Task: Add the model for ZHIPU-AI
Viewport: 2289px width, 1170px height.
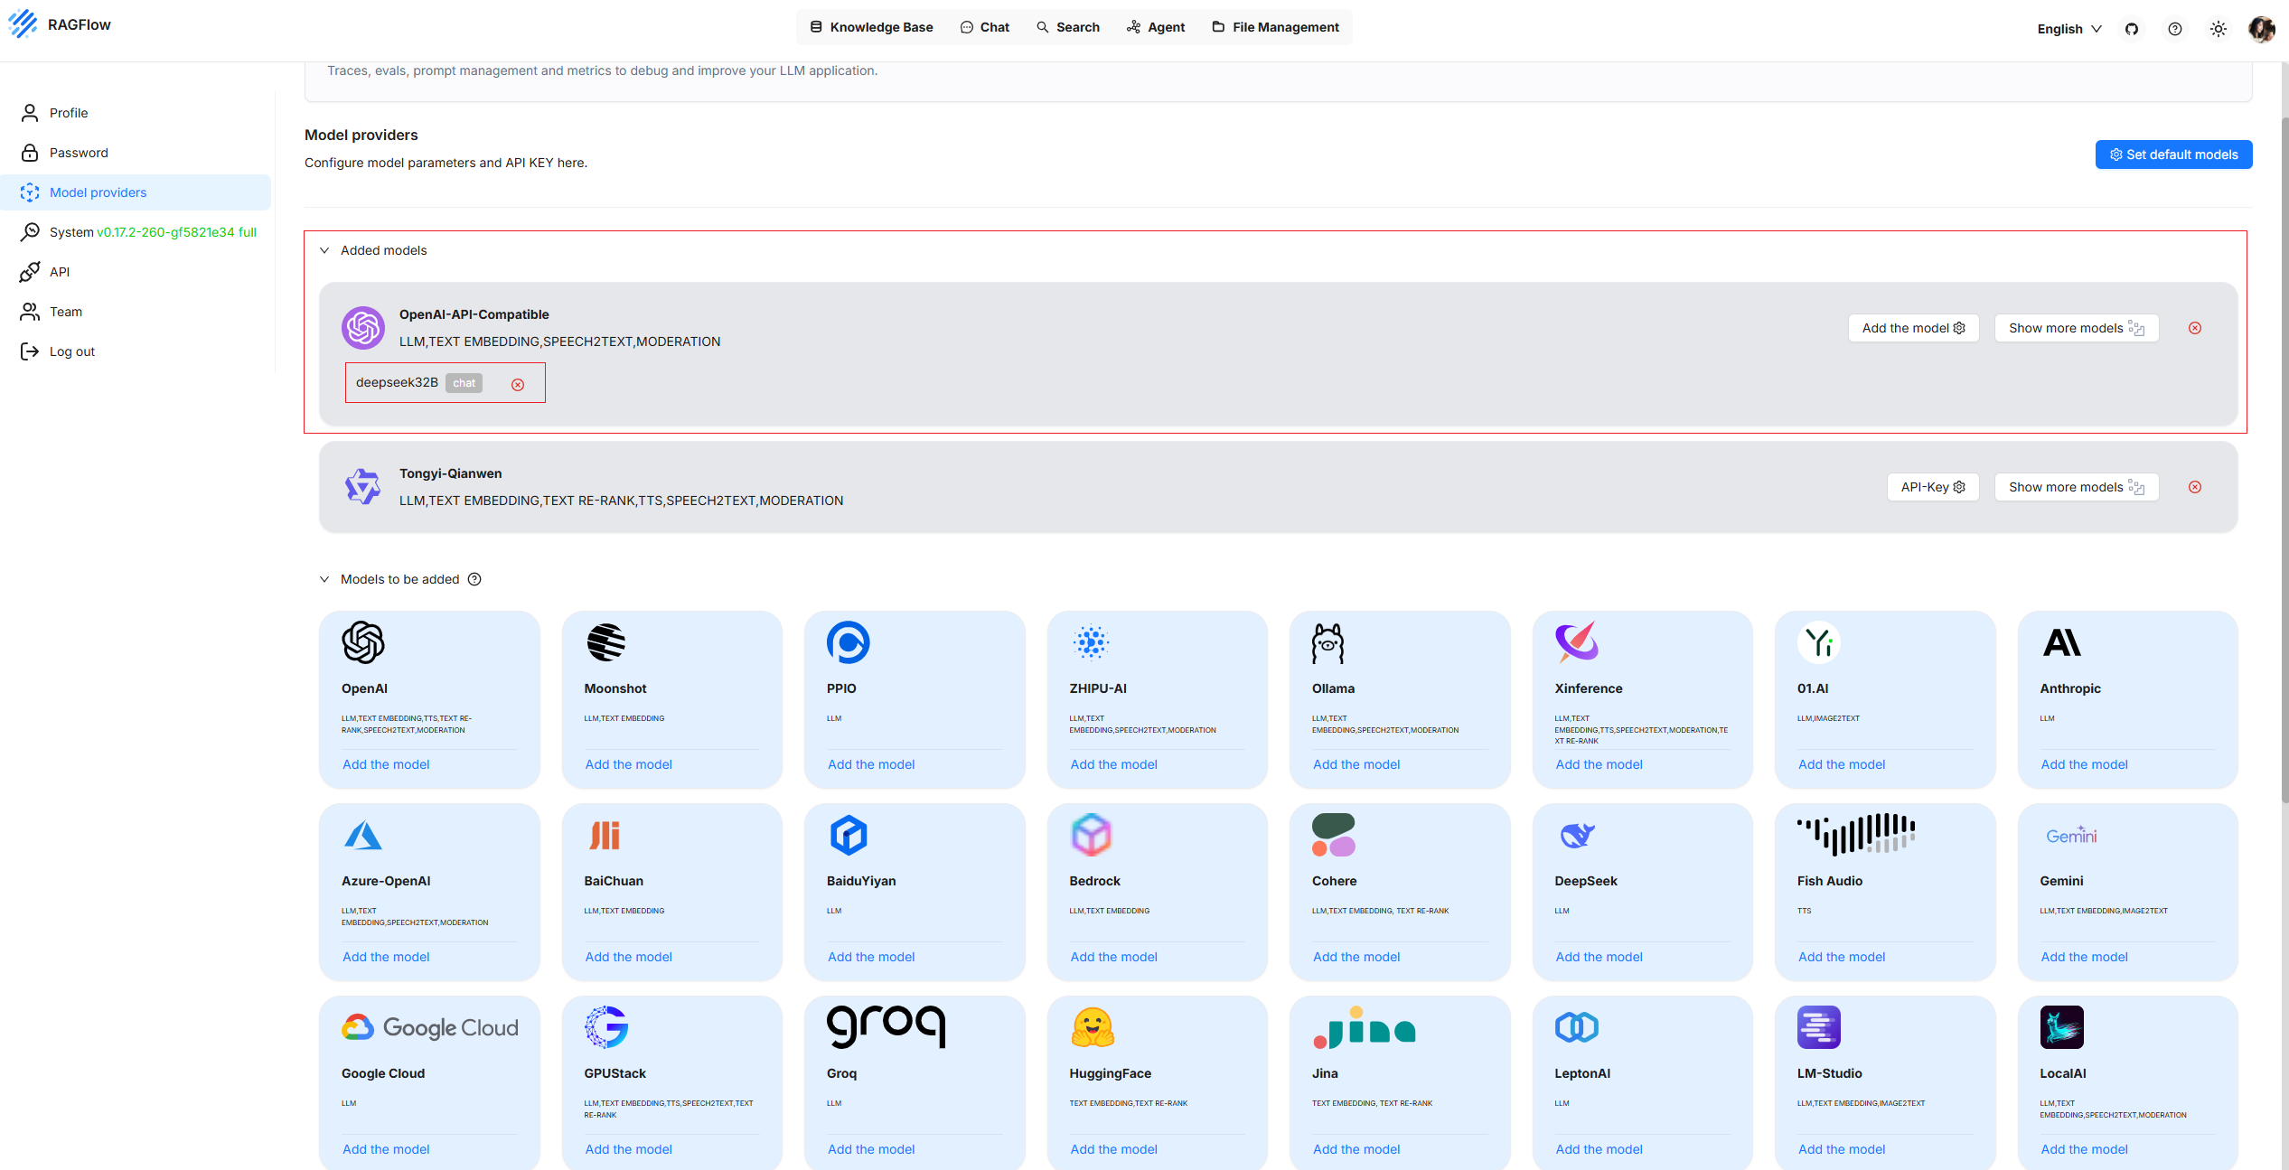Action: click(x=1114, y=764)
